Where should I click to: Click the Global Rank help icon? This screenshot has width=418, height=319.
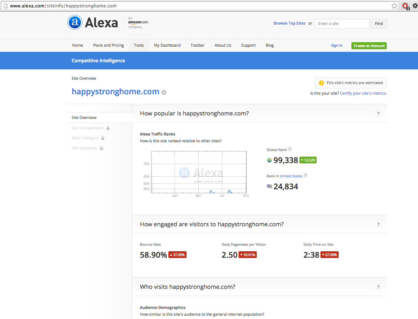tap(290, 149)
